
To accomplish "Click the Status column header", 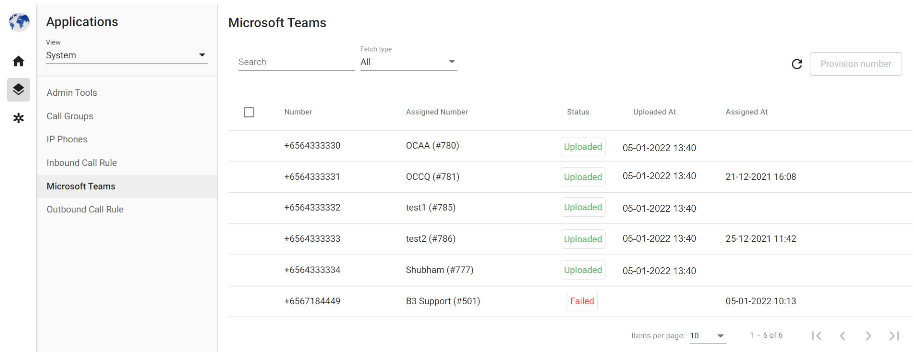I will point(578,112).
